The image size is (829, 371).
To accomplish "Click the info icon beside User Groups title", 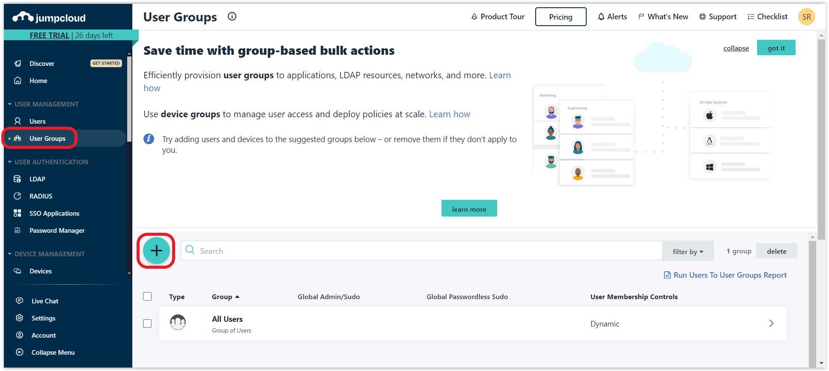I will [232, 17].
